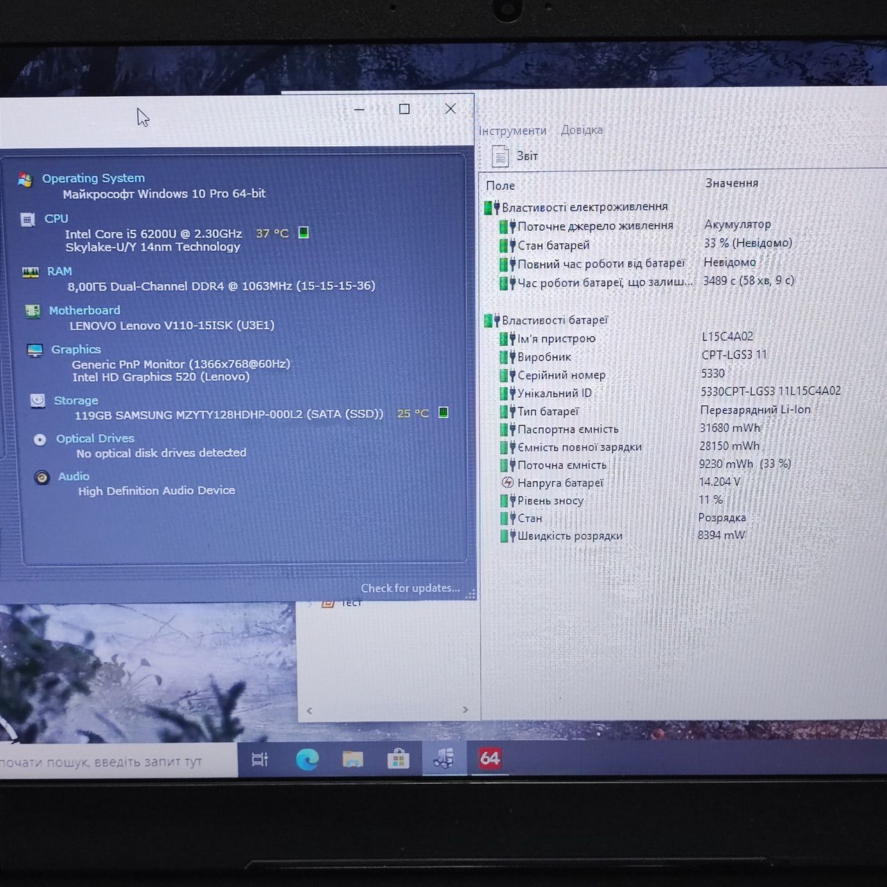Open Microsoft Store from the taskbar
This screenshot has height=887, width=887.
click(x=398, y=759)
